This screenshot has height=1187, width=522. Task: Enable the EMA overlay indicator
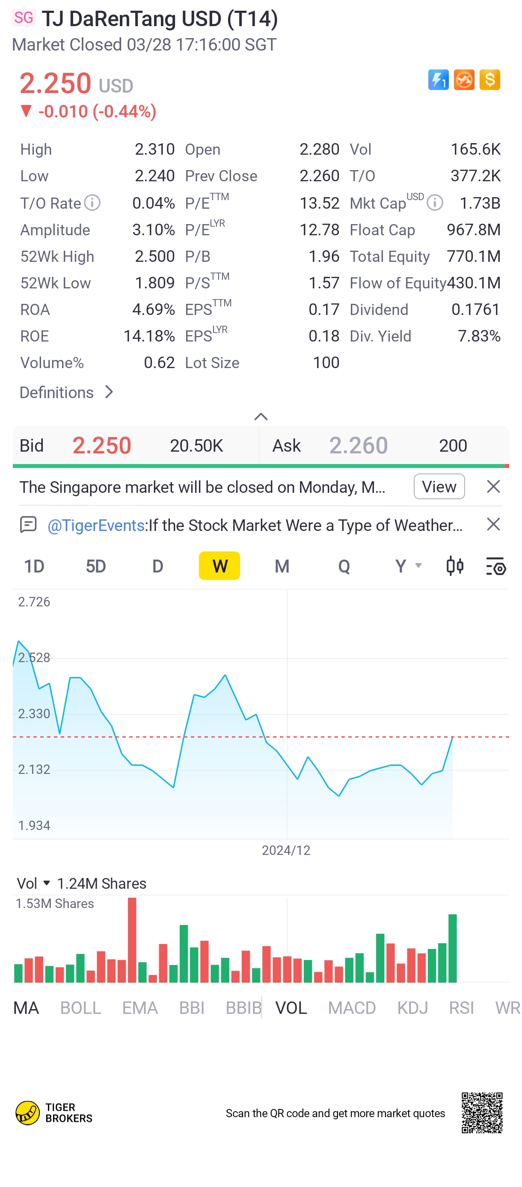140,1008
